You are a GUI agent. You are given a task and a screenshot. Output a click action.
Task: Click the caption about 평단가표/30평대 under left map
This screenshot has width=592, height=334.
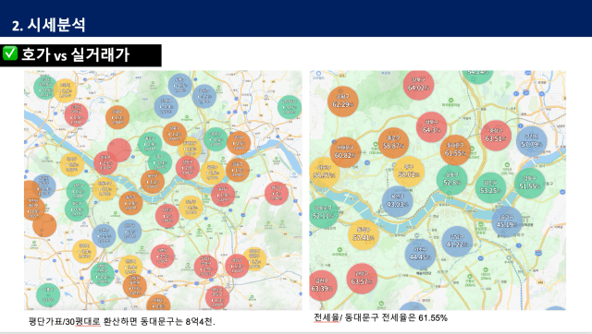click(121, 322)
